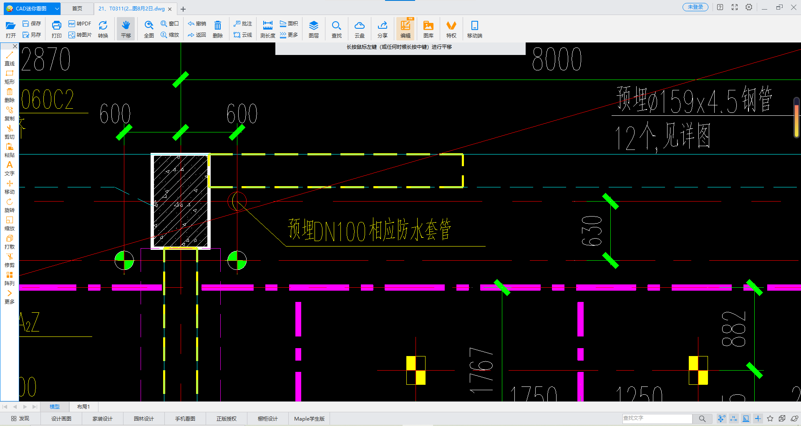This screenshot has width=801, height=426.
Task: Open the 图库 library icon
Action: [428, 29]
